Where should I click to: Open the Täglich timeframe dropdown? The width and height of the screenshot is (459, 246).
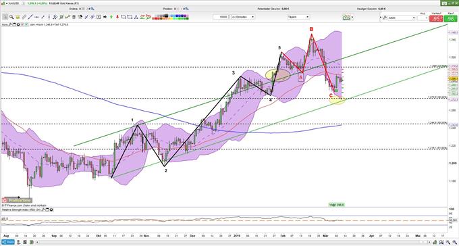point(298,17)
